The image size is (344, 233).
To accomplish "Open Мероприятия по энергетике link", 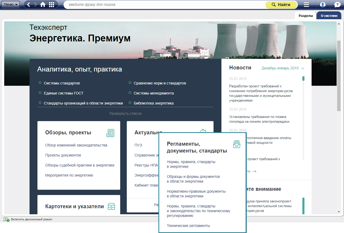I will click(69, 175).
